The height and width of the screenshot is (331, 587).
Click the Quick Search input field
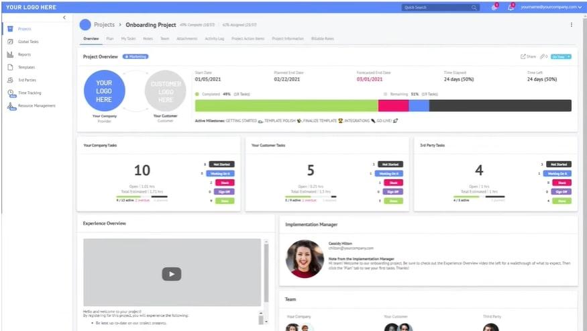[x=436, y=7]
